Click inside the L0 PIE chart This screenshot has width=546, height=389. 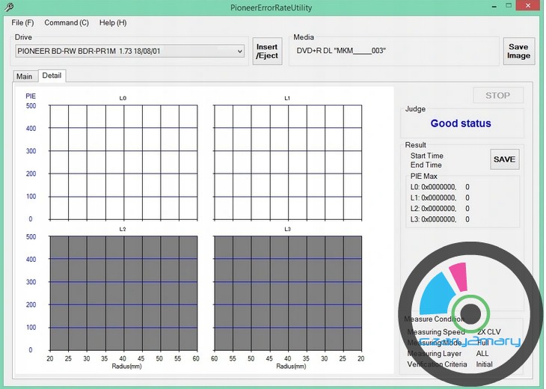123,162
